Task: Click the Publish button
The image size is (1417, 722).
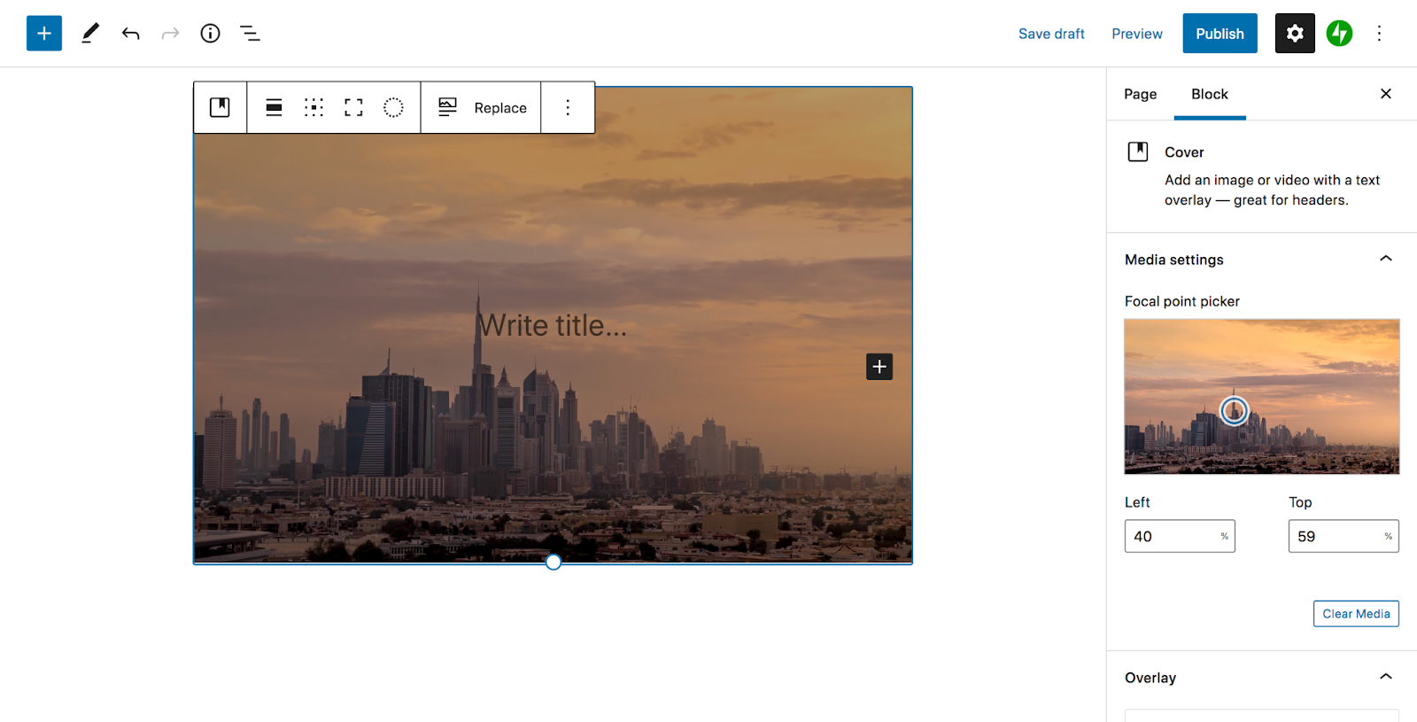Action: 1220,34
